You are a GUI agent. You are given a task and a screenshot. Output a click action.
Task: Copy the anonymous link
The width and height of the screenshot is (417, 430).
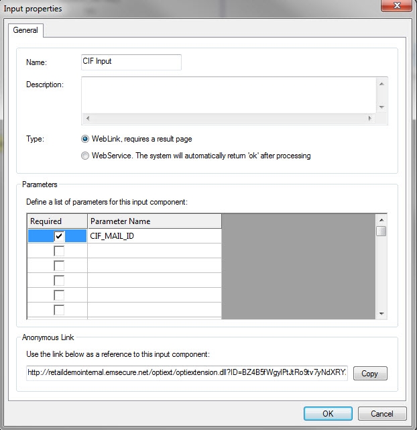369,374
